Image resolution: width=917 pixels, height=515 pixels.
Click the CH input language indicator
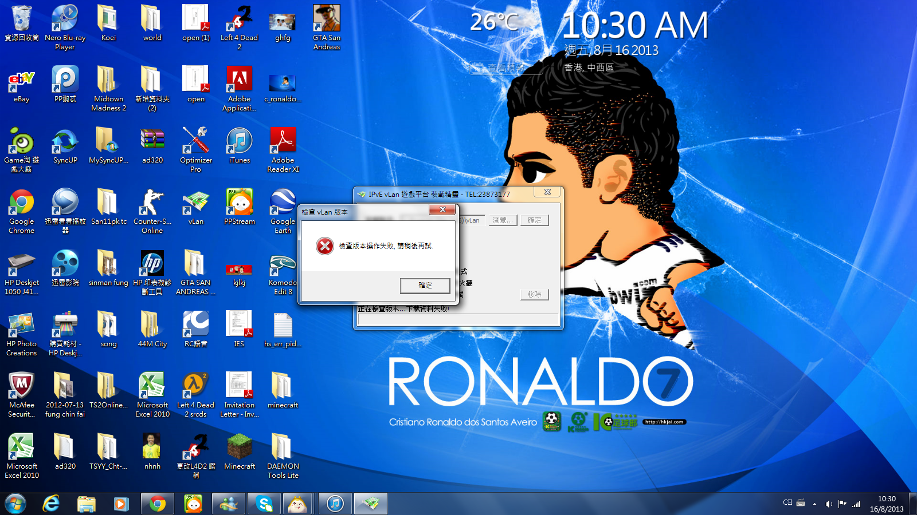click(x=787, y=503)
